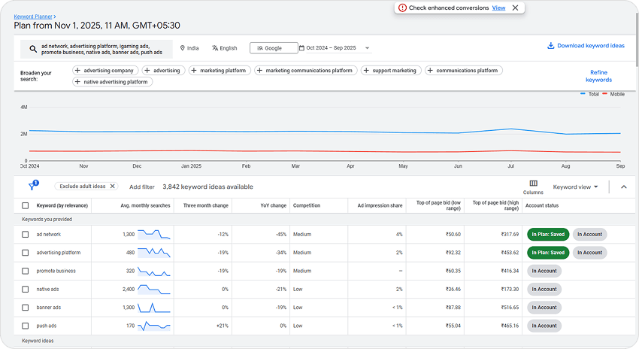The height and width of the screenshot is (349, 639).
Task: Remove the Exclude adult ideas filter
Action: click(113, 187)
